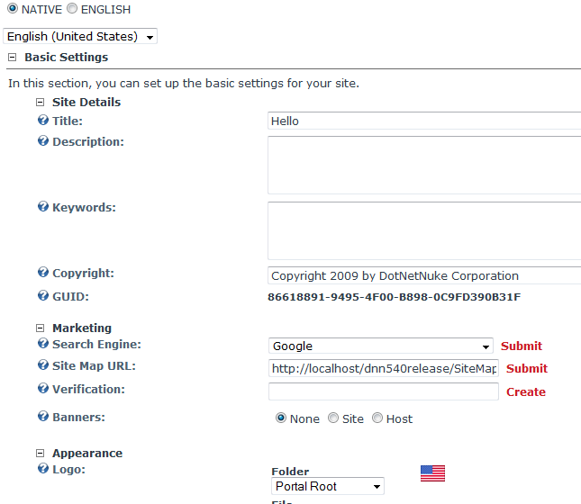Set Banners to Site
This screenshot has width=581, height=504.
pos(333,418)
